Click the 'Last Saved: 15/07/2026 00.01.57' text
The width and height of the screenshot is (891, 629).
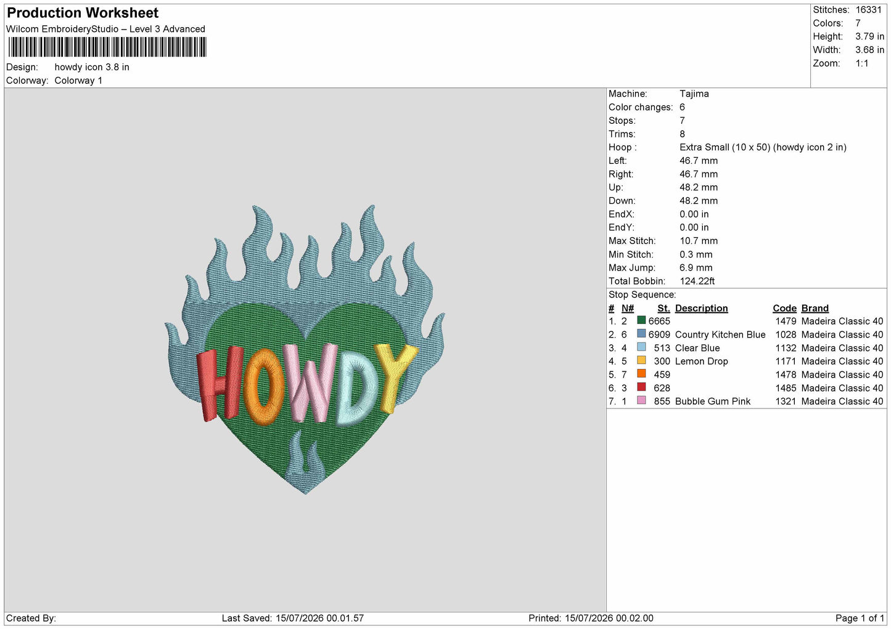293,618
